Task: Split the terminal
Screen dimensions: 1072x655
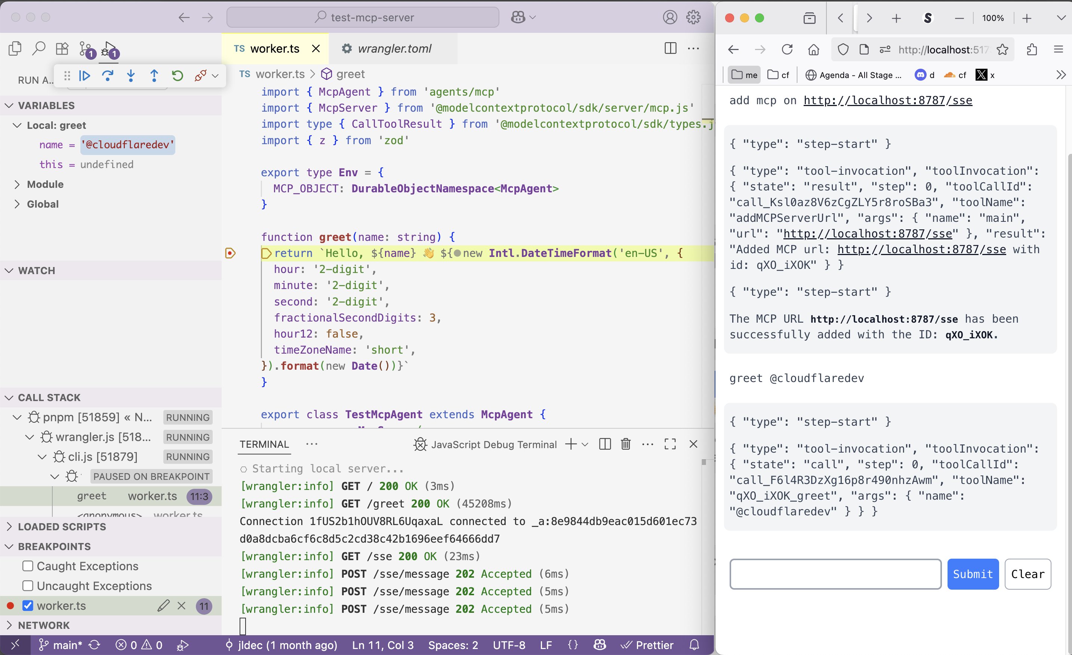Action: click(x=605, y=444)
